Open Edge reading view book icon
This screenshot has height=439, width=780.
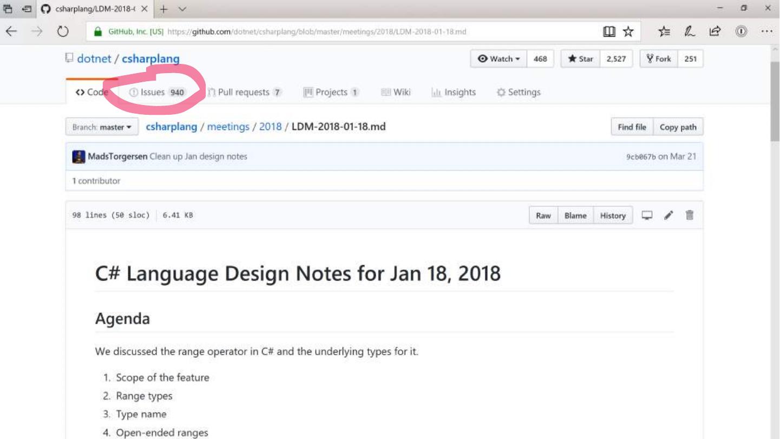pyautogui.click(x=609, y=31)
